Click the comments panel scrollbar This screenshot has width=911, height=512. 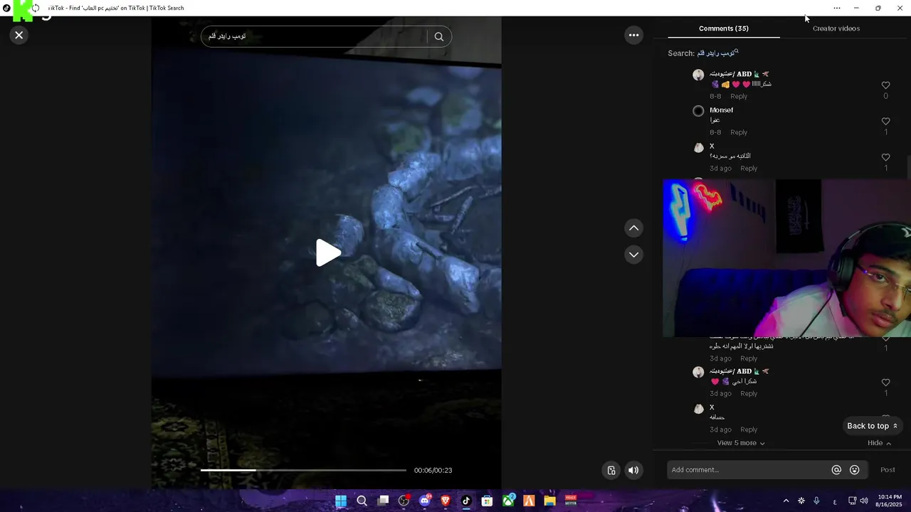[x=909, y=168]
